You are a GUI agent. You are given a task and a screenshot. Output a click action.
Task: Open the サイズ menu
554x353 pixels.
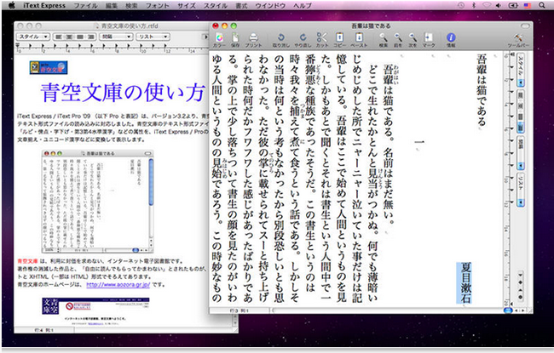coord(187,5)
